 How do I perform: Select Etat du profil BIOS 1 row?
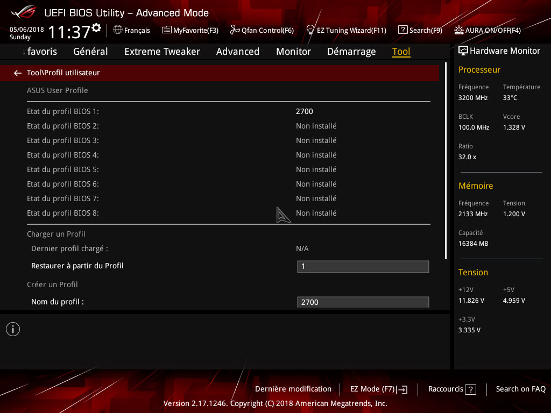(x=228, y=111)
